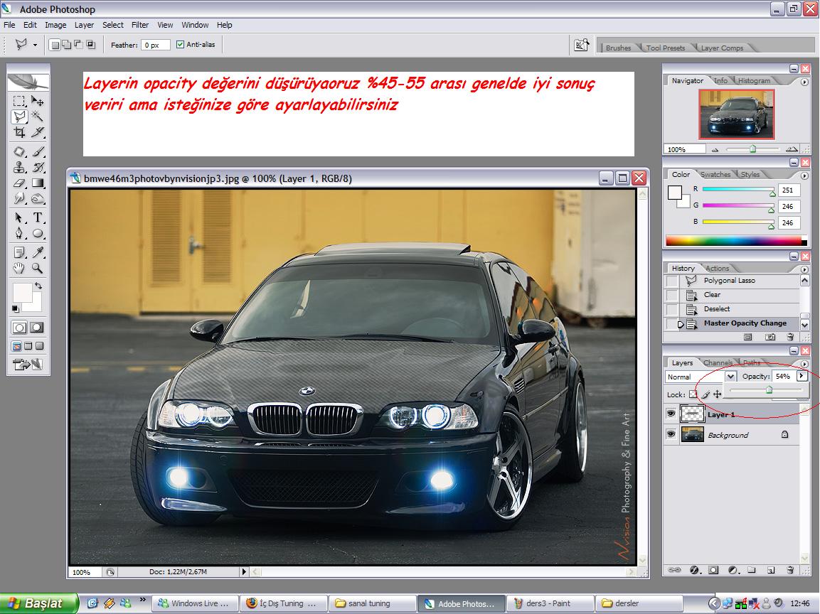Viewport: 820px width, 614px height.
Task: Open the Navigator panel options menu
Action: (804, 82)
